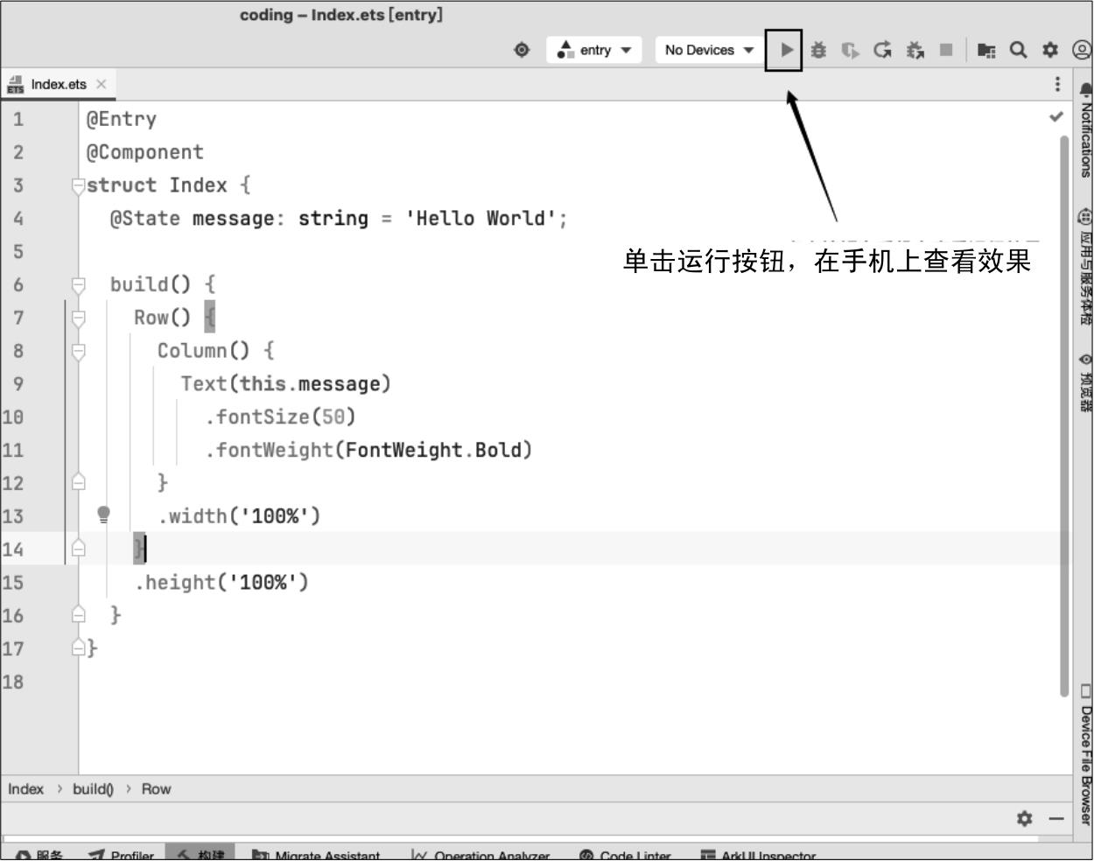Collapse the Column() fold marker on line 8

coord(79,351)
